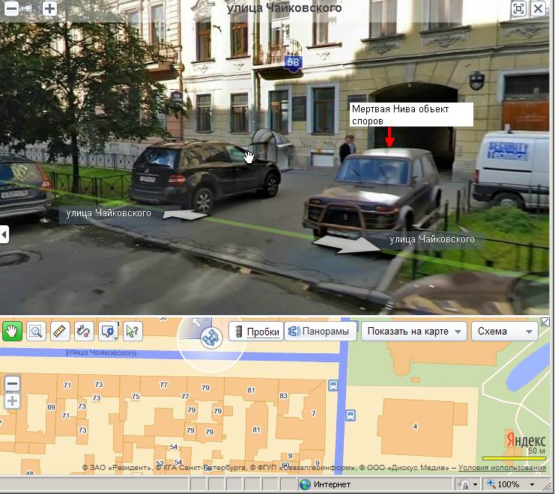Click the left улица Чайковского navigation arrow
The width and height of the screenshot is (555, 494).
tap(184, 216)
